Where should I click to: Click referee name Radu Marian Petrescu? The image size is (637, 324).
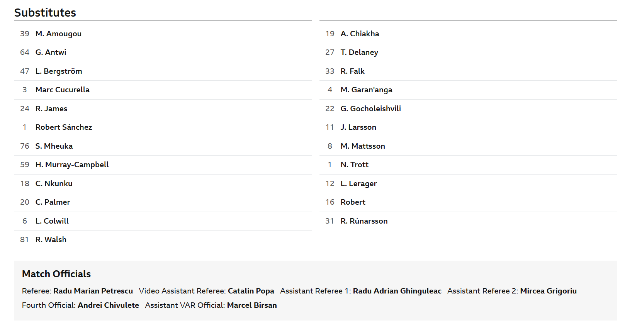click(93, 291)
